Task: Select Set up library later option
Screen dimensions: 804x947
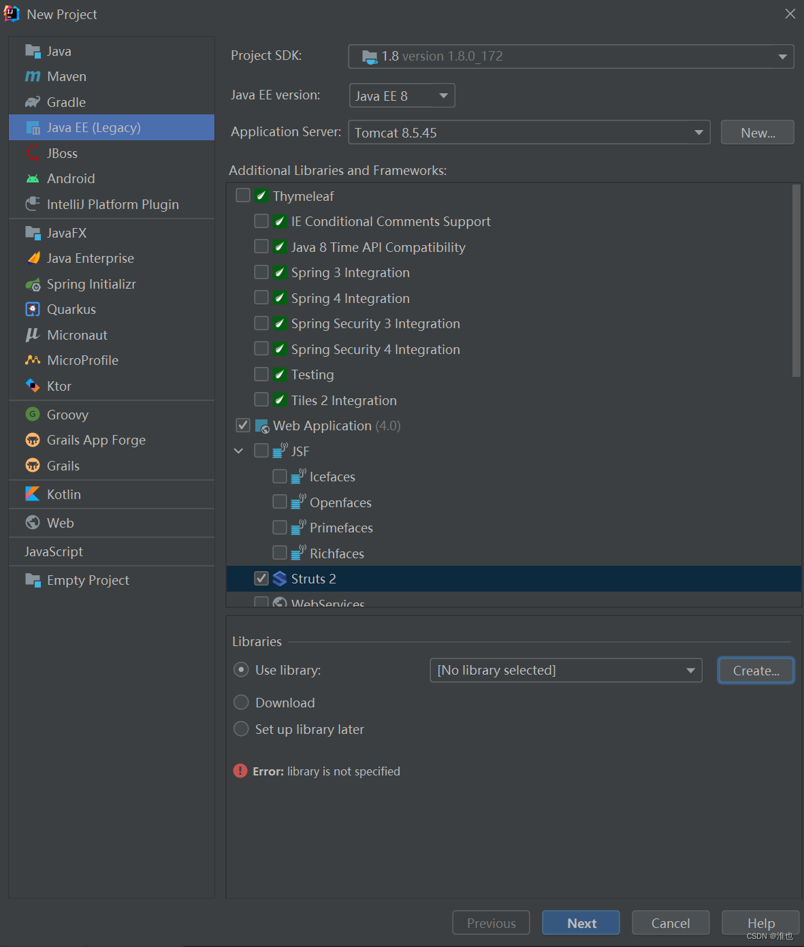Action: coord(241,729)
